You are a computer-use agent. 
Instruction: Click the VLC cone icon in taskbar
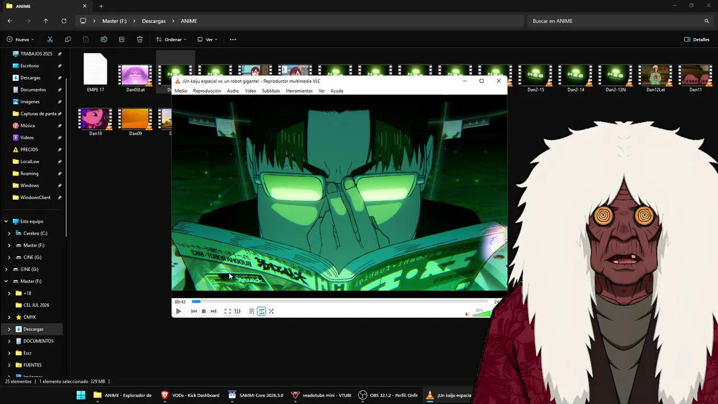point(430,395)
